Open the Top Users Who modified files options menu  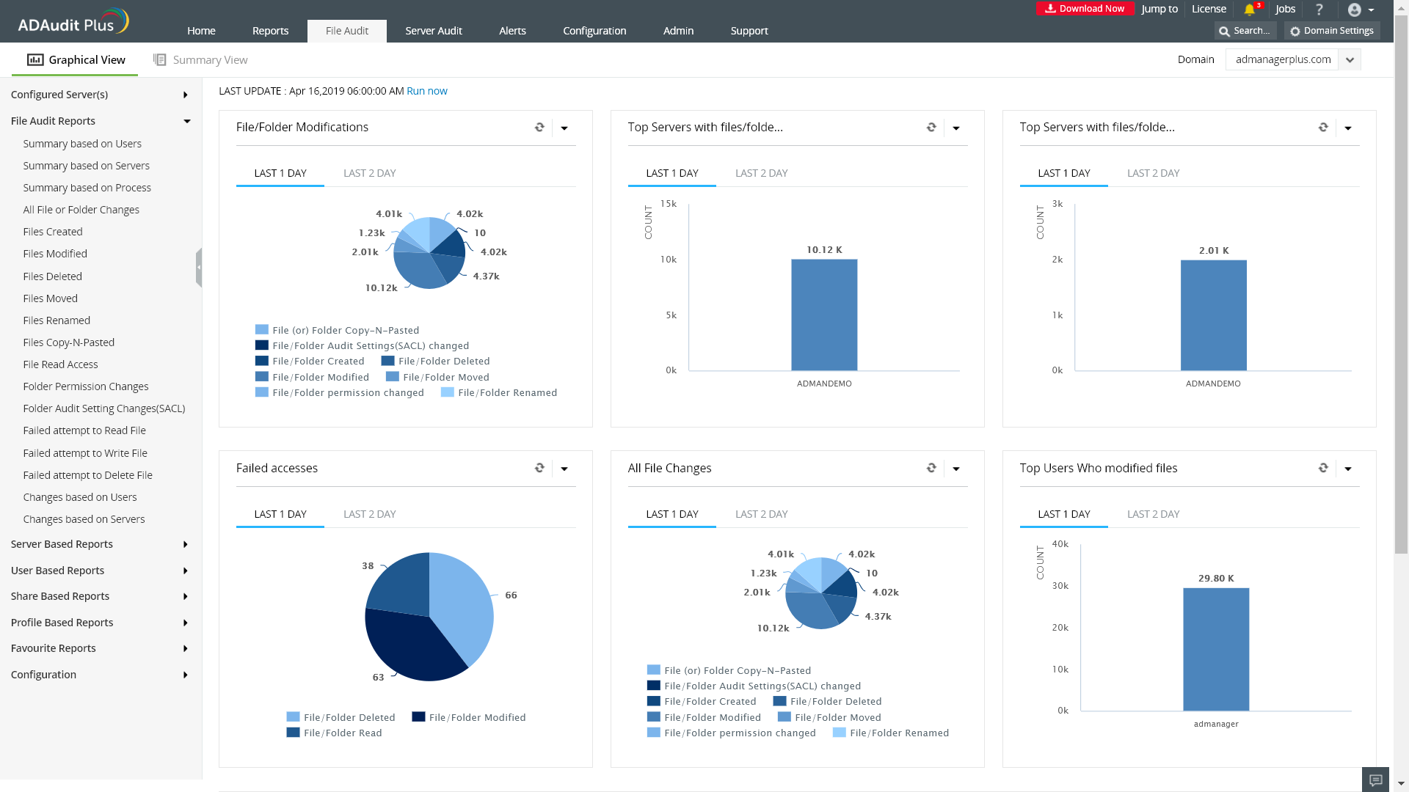tap(1349, 468)
